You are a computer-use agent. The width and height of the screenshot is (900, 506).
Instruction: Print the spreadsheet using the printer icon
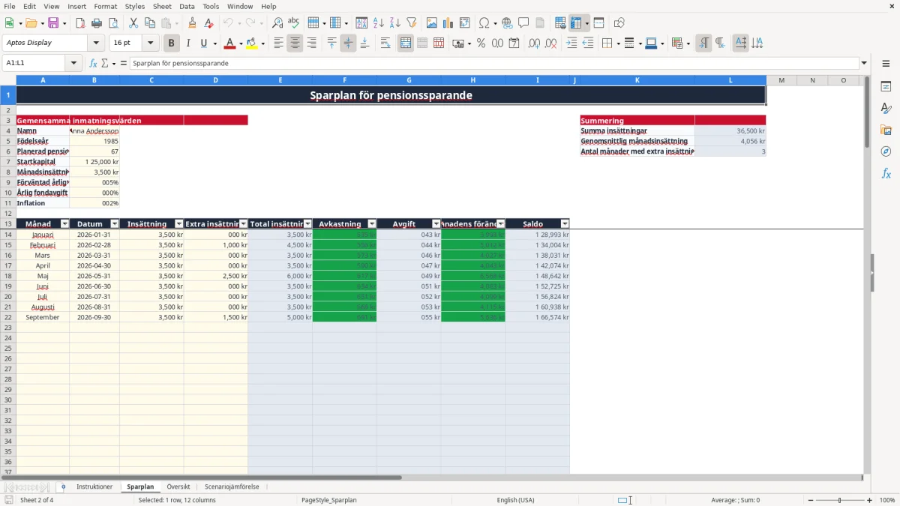click(x=97, y=23)
